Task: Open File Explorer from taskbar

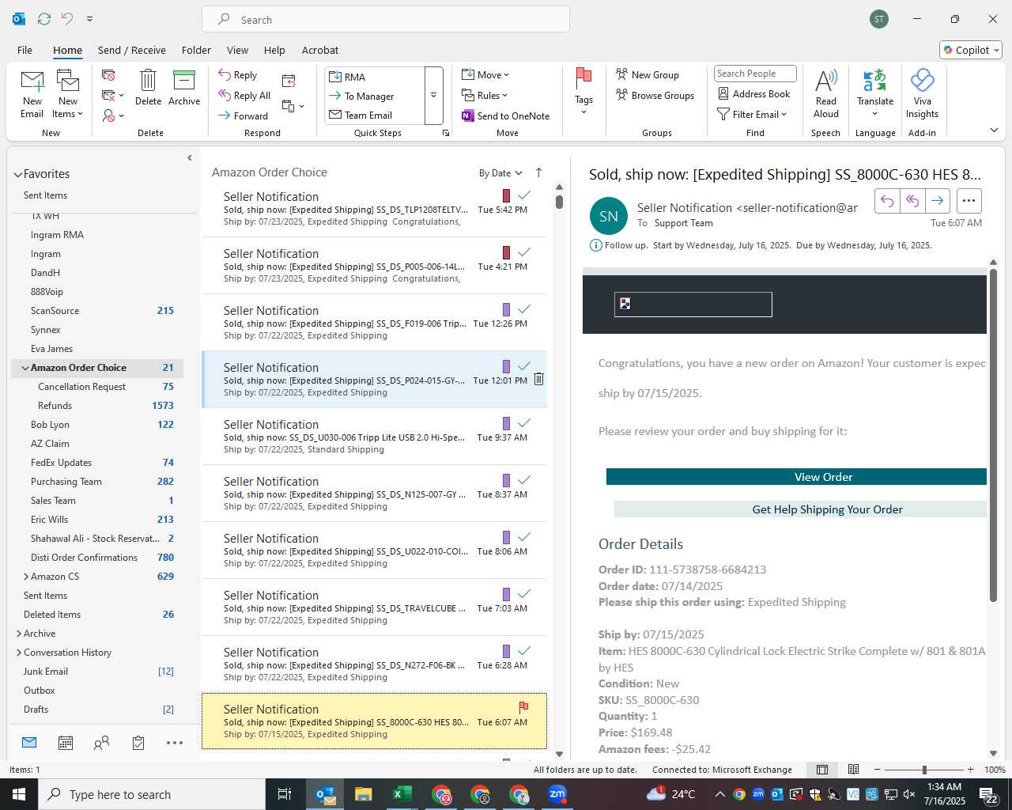Action: click(363, 794)
